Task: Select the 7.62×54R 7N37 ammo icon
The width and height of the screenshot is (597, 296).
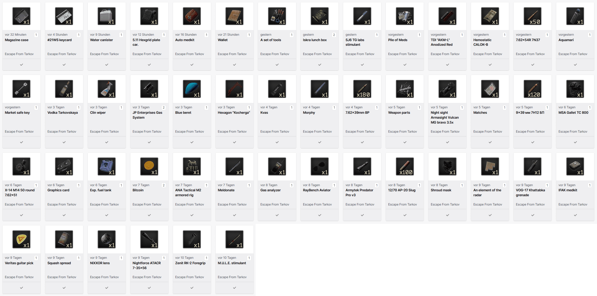Action: [x=533, y=16]
